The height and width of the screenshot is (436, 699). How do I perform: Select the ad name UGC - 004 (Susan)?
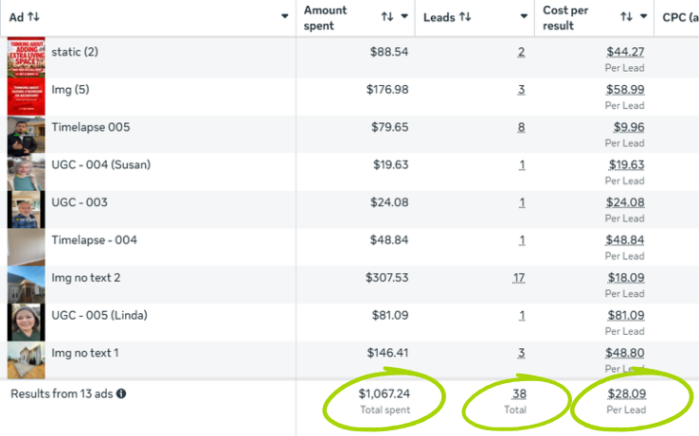[100, 165]
